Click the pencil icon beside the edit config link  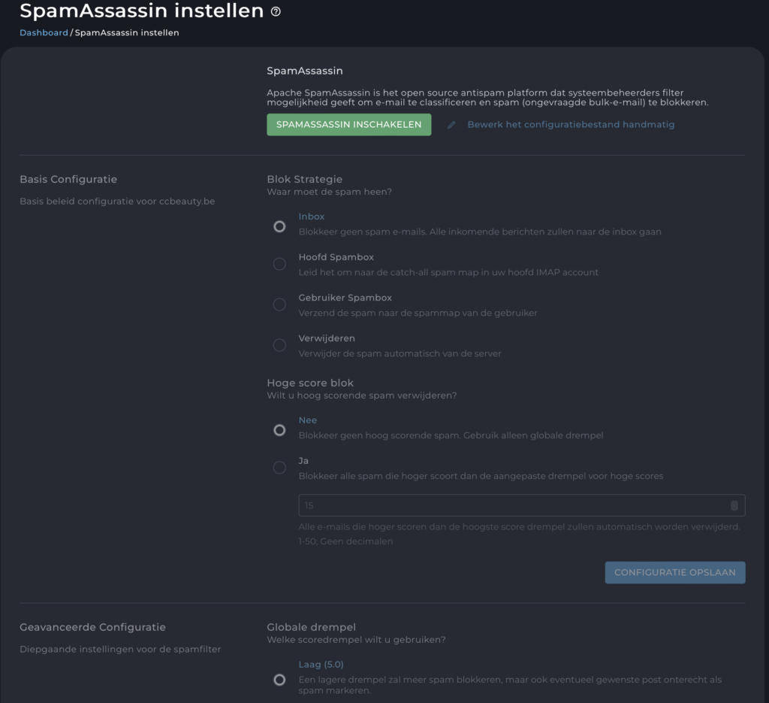[451, 125]
